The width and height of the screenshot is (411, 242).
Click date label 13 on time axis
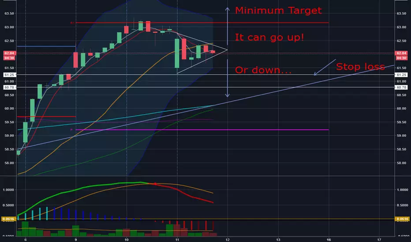pyautogui.click(x=278, y=240)
